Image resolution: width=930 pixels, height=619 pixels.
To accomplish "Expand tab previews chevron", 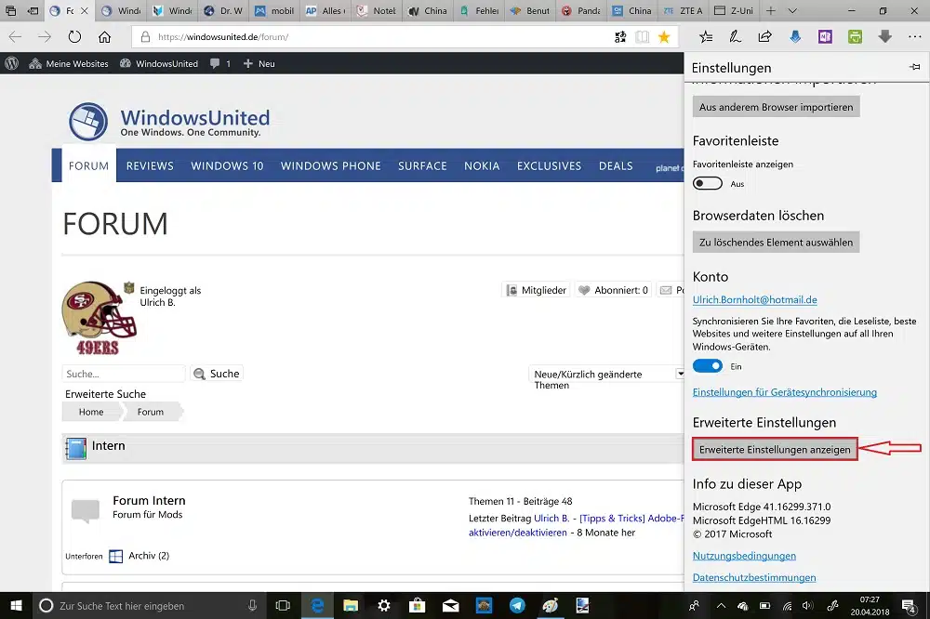I will [x=792, y=10].
